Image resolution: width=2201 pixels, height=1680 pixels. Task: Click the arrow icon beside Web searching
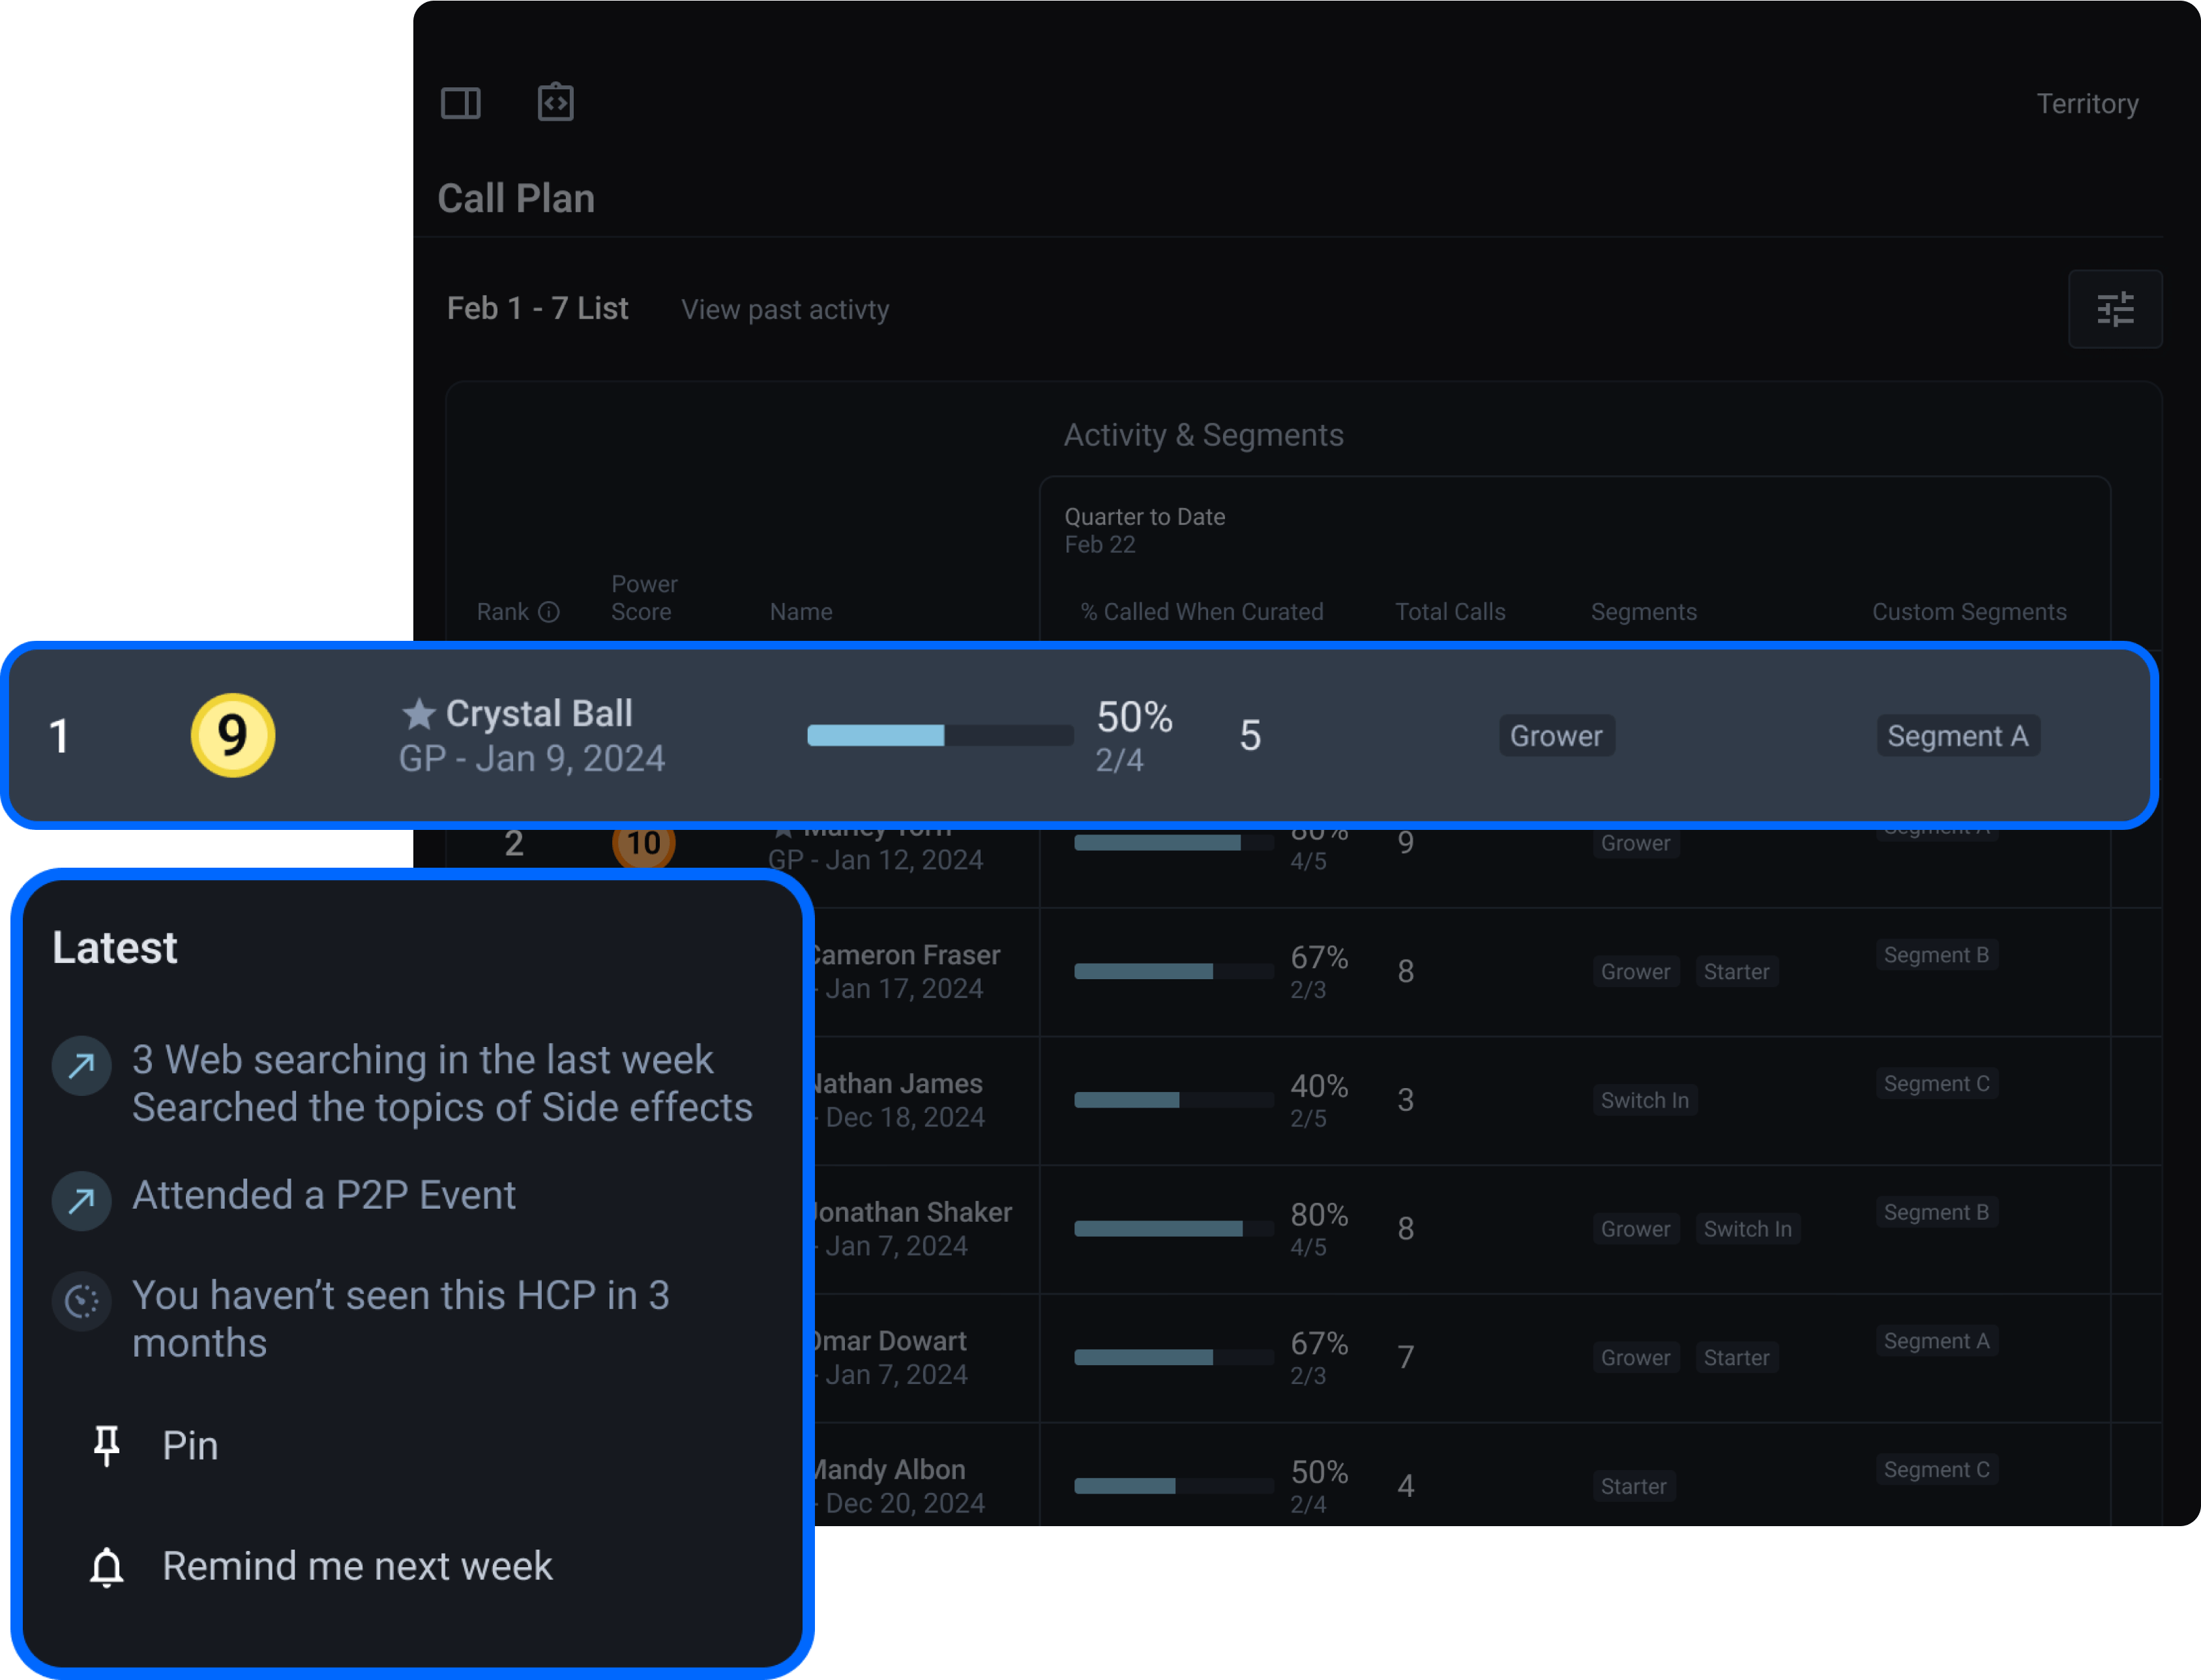[81, 1066]
